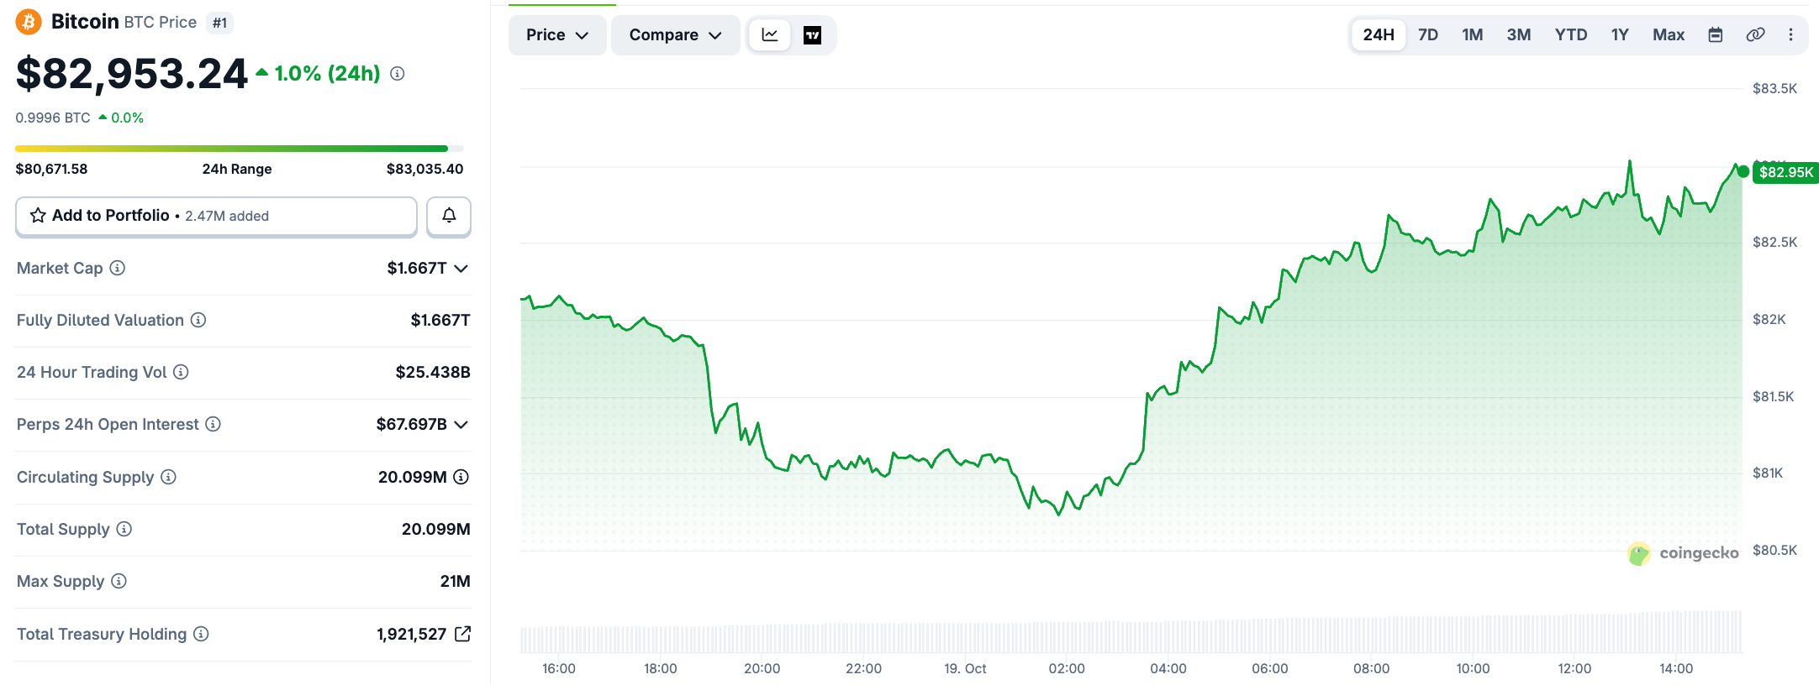Open the calendar date range picker icon

(1716, 34)
